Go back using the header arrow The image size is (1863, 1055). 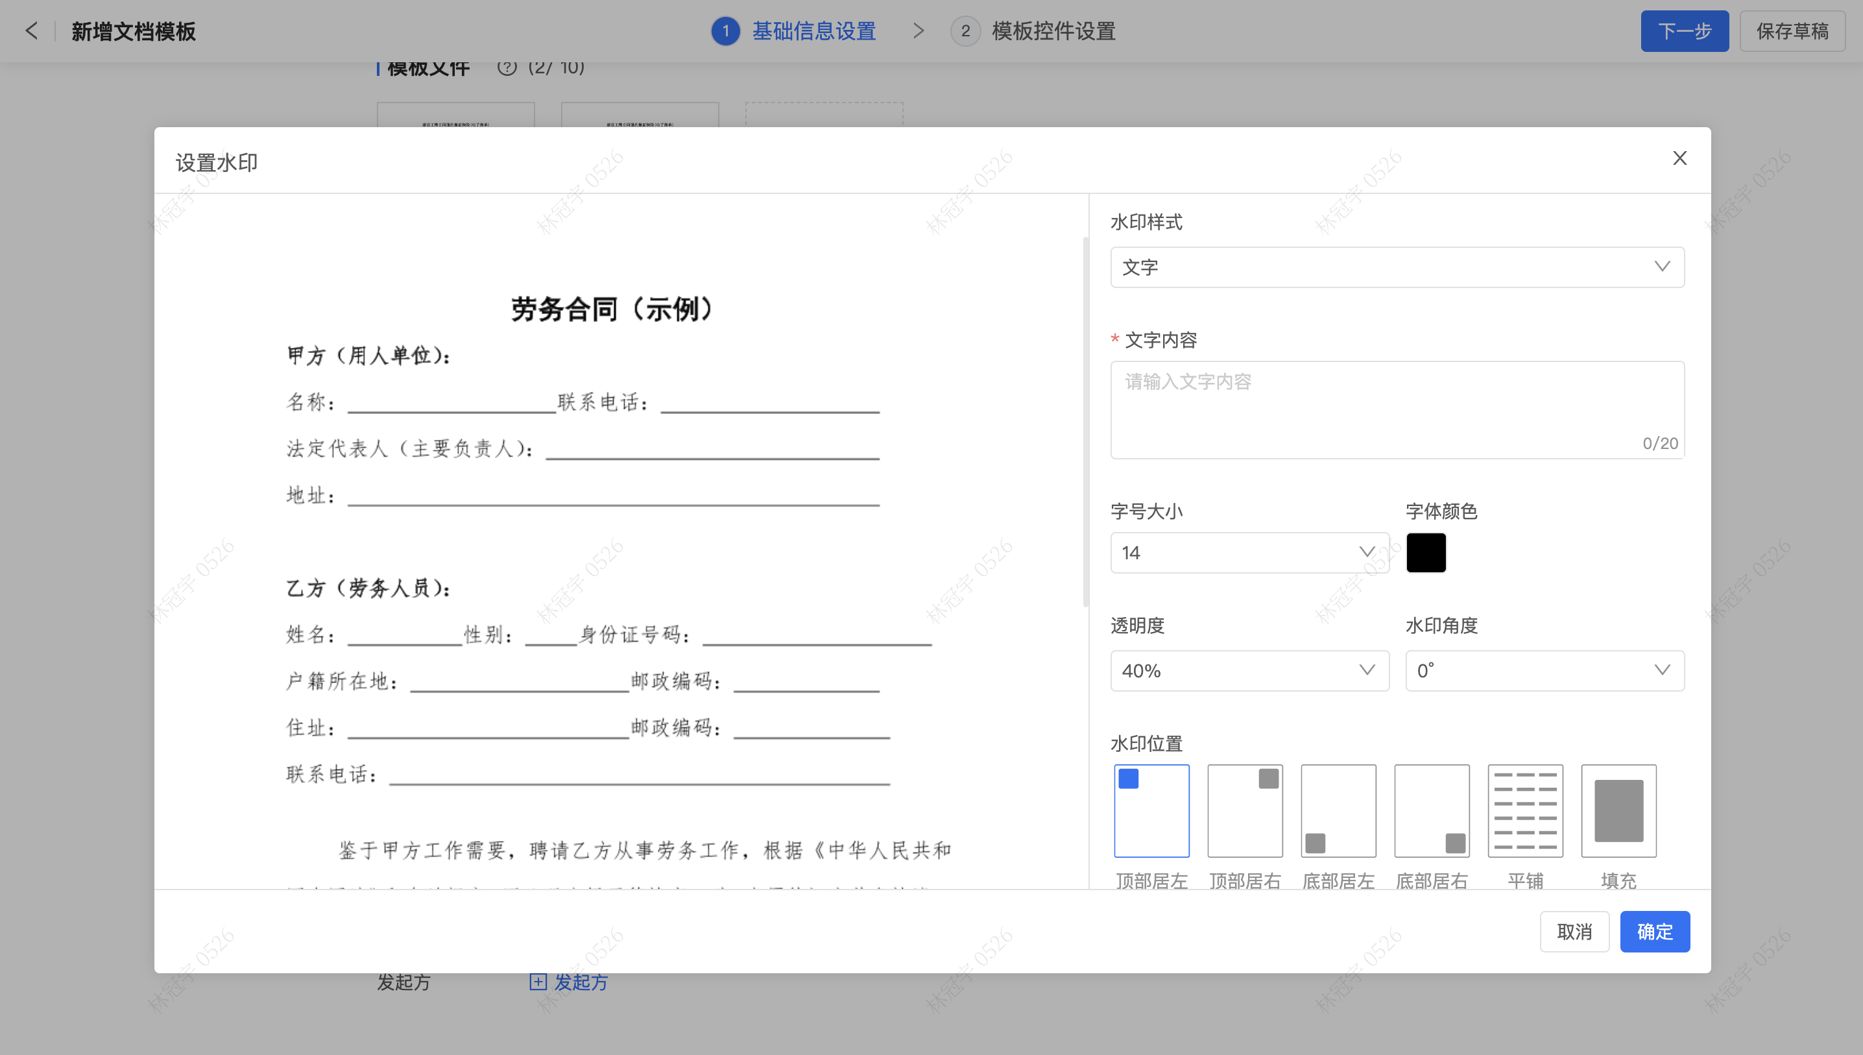coord(32,31)
